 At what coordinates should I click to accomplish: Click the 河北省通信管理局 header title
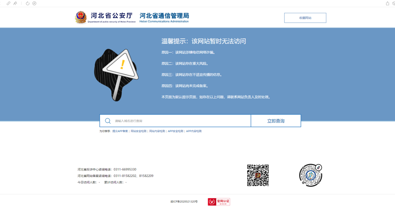point(164,16)
